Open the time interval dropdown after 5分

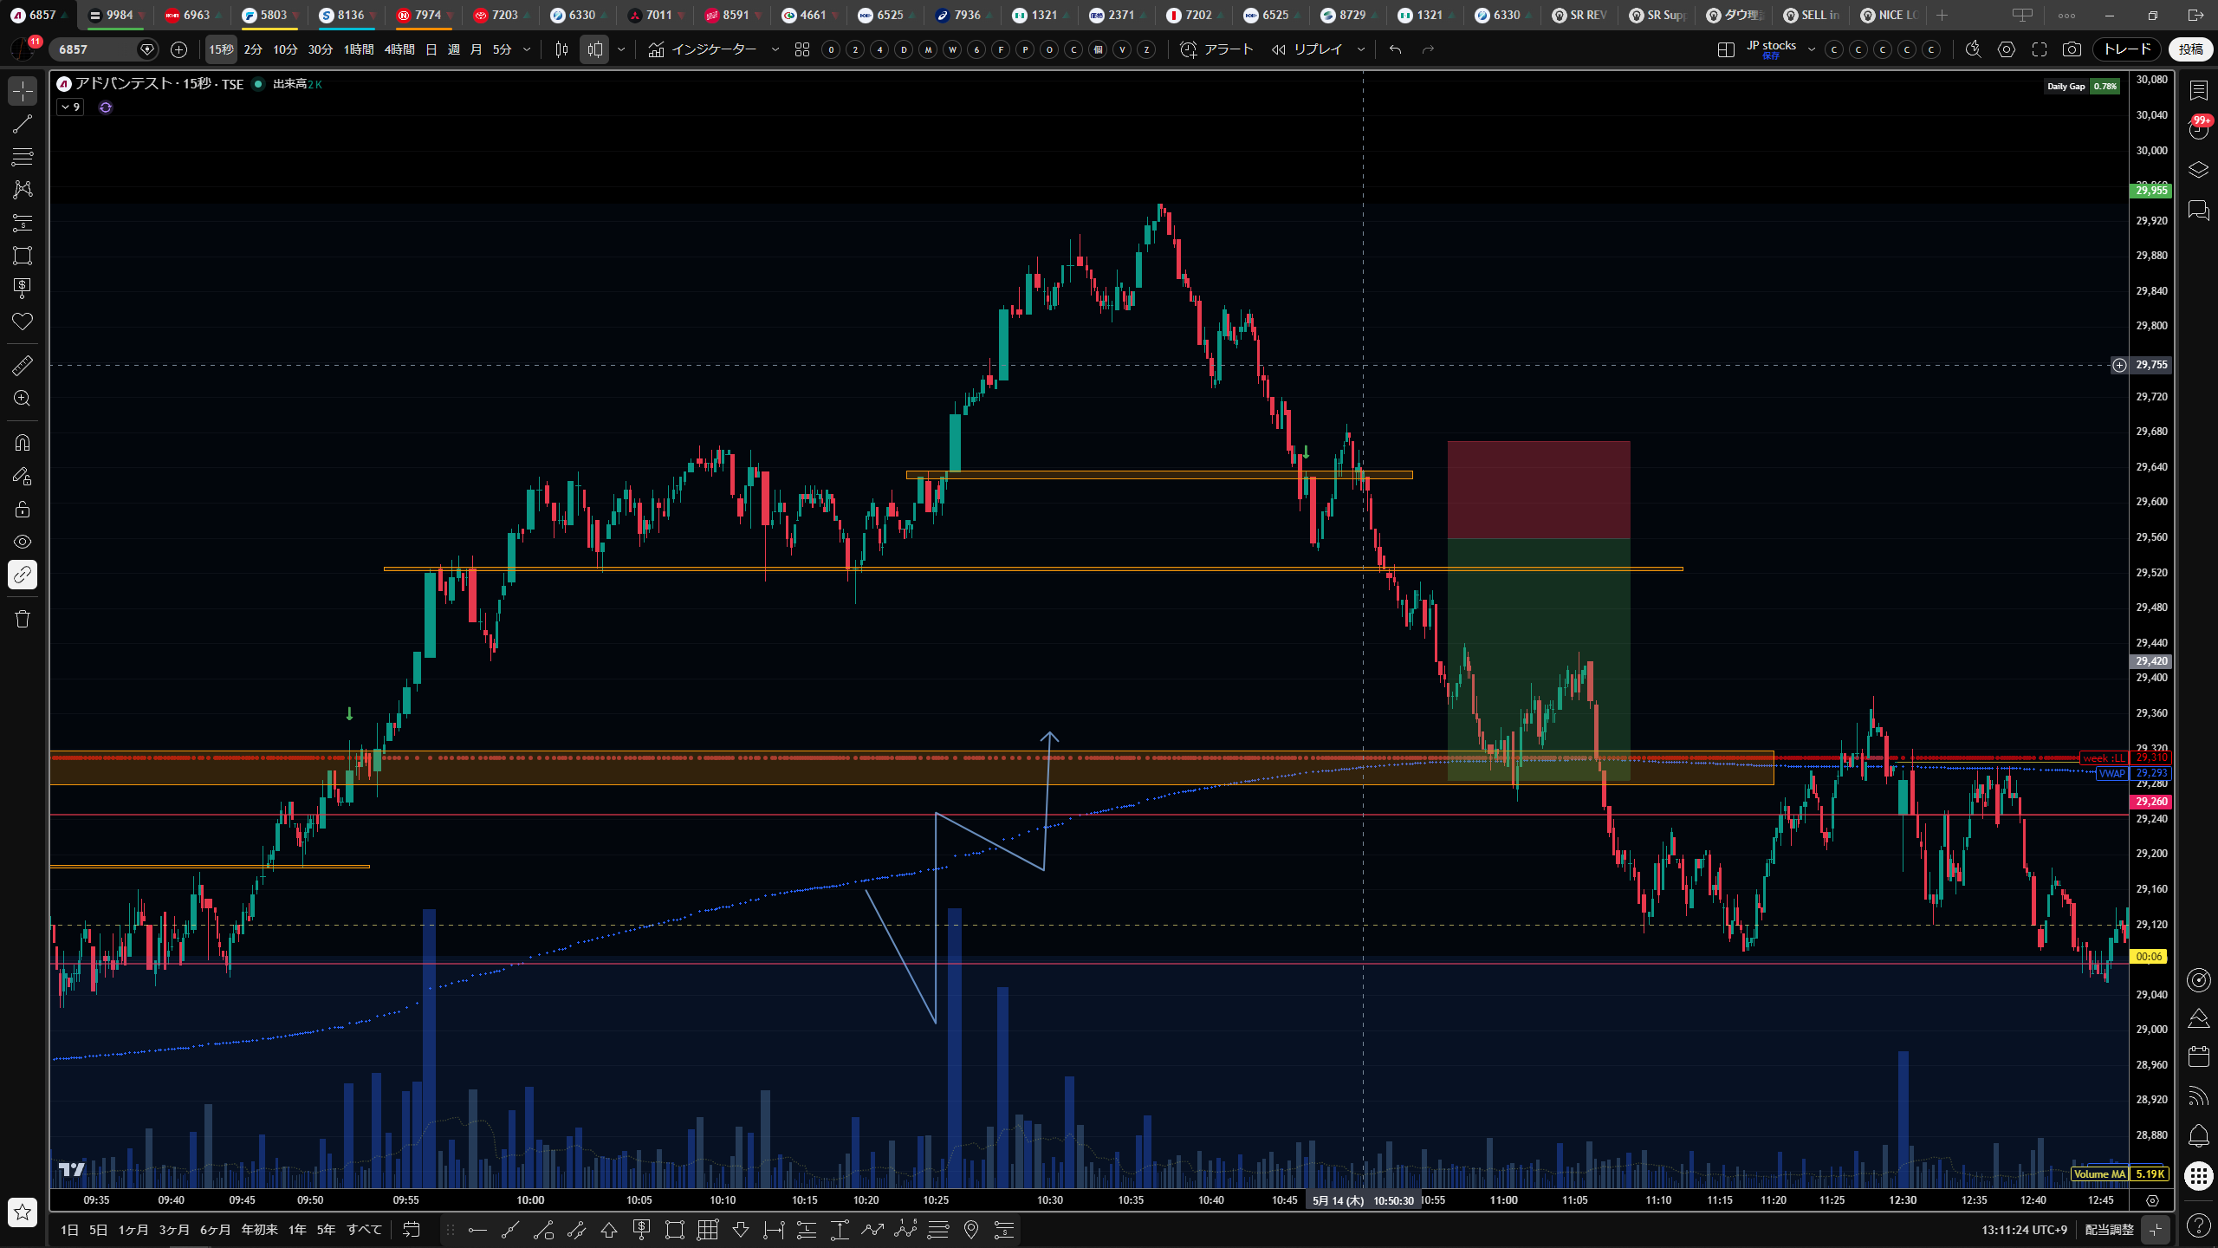[x=527, y=49]
